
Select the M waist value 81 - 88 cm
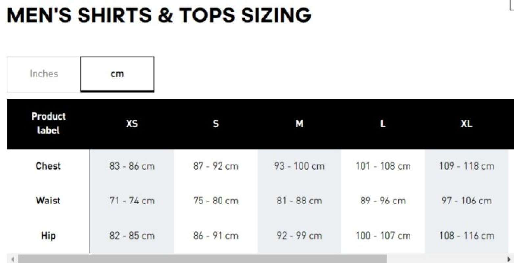point(299,201)
